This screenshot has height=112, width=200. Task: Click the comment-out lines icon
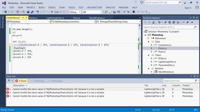124,12
